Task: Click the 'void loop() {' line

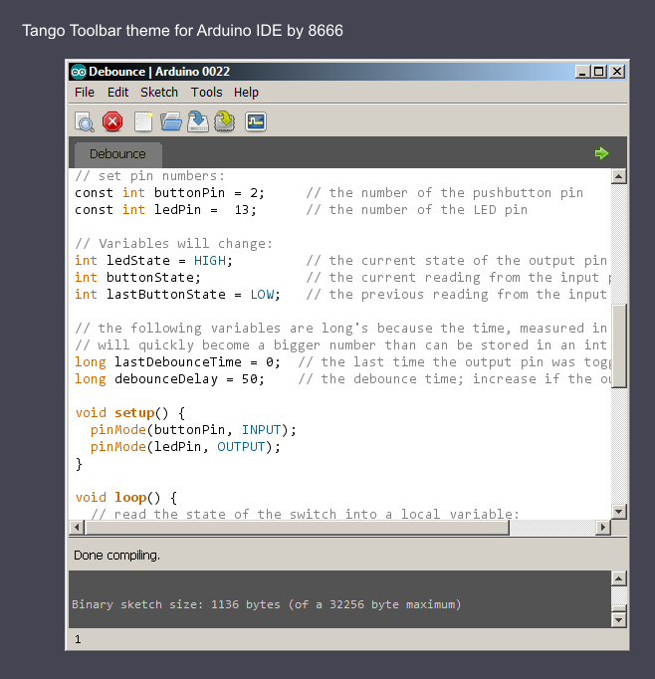Action: click(126, 497)
